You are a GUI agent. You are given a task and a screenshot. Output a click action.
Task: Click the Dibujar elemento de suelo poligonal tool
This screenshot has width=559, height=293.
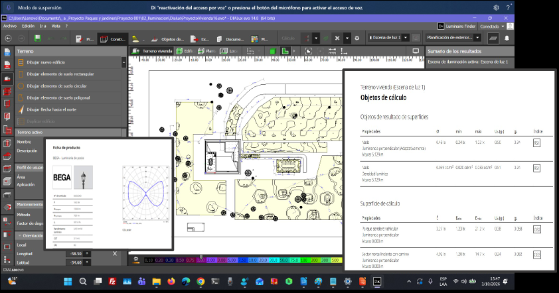[68, 97]
